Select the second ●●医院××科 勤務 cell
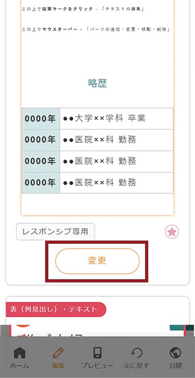Screen dimensions: 195x378 [117, 161]
